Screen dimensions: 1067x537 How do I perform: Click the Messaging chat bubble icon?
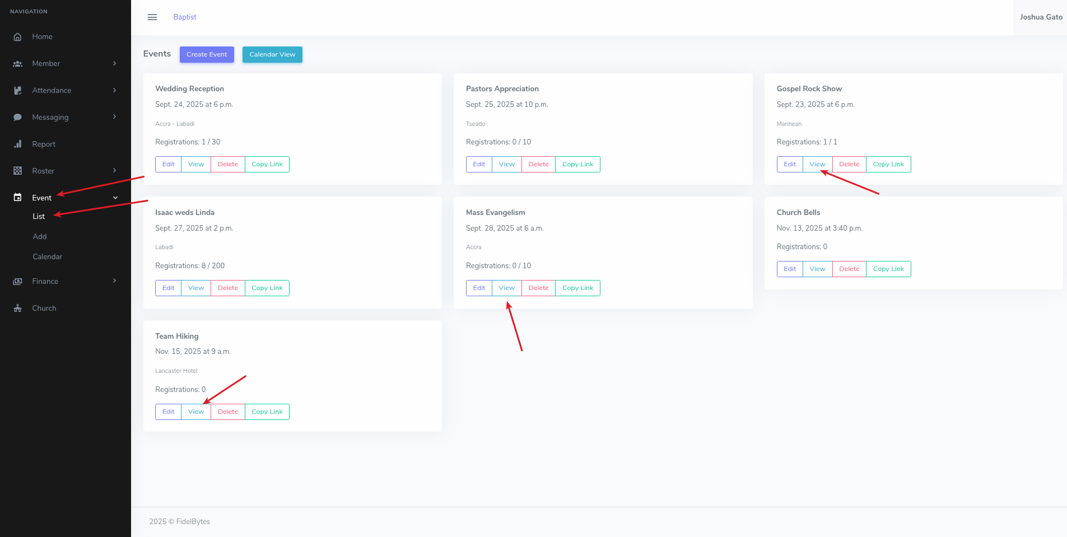[x=17, y=118]
